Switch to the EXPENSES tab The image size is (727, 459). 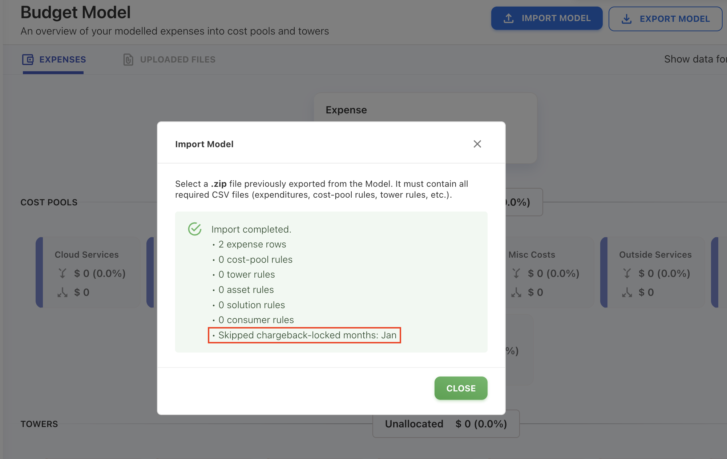[x=54, y=60]
